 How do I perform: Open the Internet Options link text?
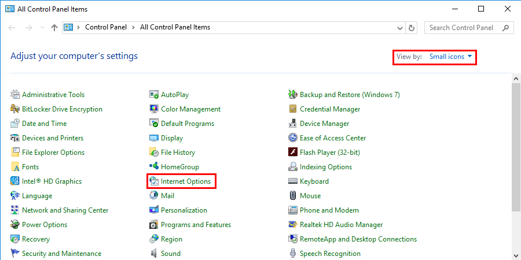pos(186,181)
